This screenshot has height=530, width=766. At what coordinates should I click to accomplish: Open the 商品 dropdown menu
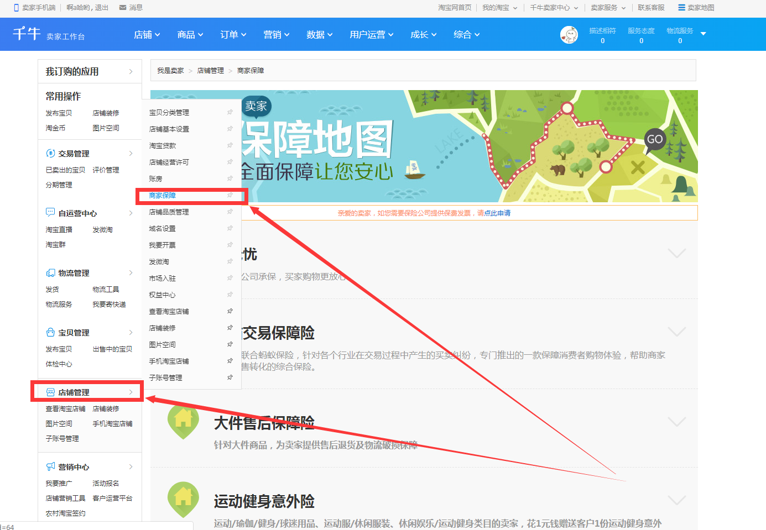click(x=190, y=34)
